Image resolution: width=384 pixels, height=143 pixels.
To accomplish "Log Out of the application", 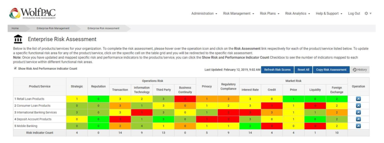I will point(354,14).
